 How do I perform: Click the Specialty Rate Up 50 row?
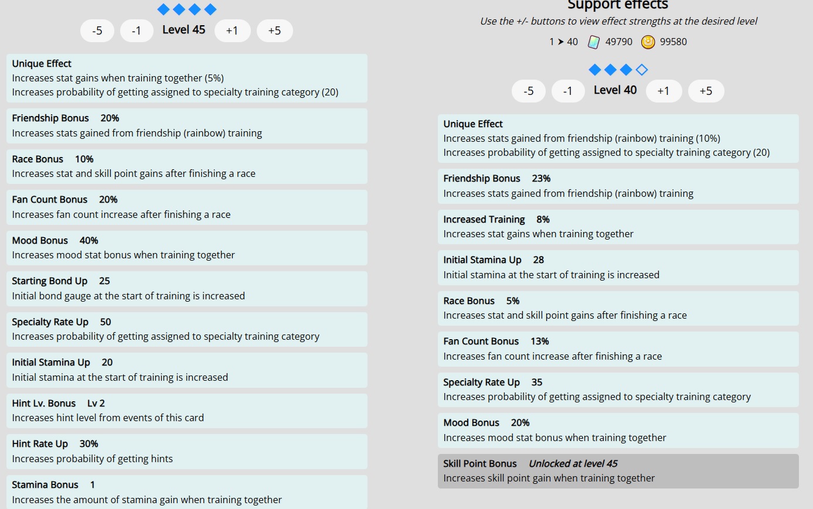pyautogui.click(x=187, y=329)
